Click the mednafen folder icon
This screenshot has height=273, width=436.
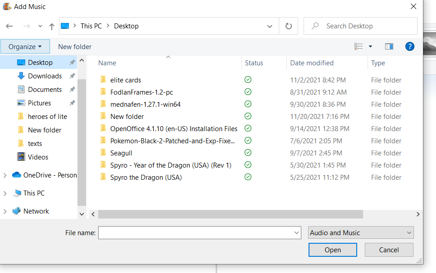(x=103, y=104)
